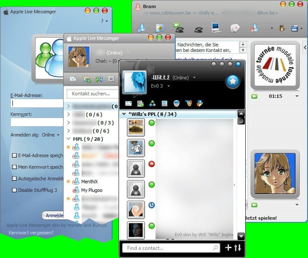Viewport: 308px width, 258px height.
Task: Toggle webcam icon under anime avatar in Bram chat
Action: pyautogui.click(x=254, y=205)
